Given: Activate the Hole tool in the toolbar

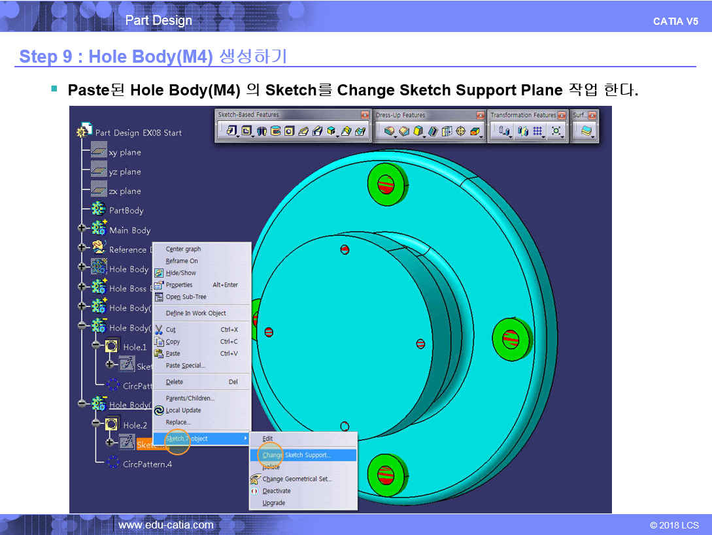Looking at the screenshot, I should click(289, 131).
